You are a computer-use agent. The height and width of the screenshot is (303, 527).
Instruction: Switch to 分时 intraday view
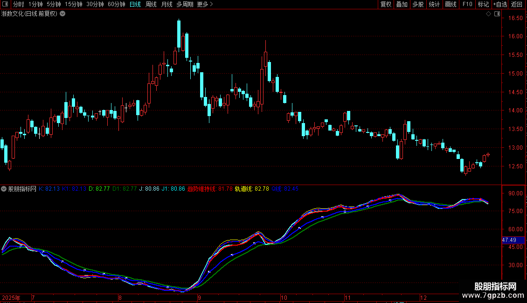click(x=19, y=4)
